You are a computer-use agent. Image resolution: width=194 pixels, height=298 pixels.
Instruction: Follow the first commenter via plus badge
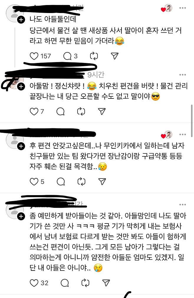click(x=21, y=20)
